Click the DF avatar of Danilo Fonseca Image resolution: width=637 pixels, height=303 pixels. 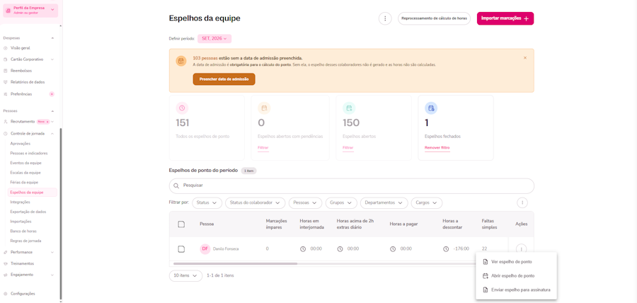205,249
